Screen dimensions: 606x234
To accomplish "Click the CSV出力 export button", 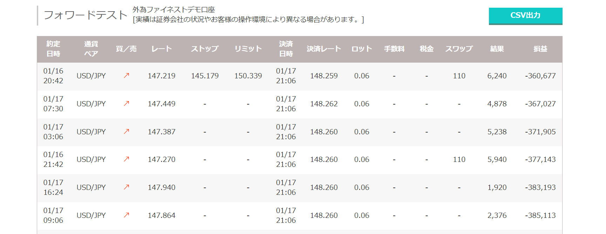I will pos(525,16).
